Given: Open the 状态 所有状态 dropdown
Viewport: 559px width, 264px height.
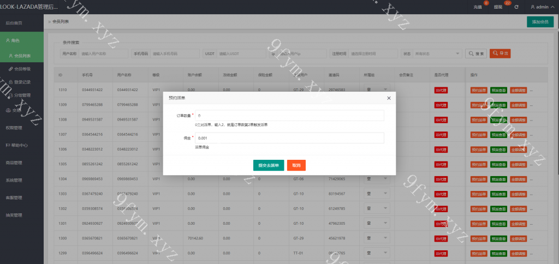Looking at the screenshot, I should (x=437, y=53).
